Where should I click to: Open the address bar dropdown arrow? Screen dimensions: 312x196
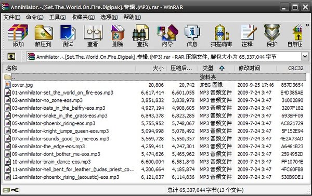coord(305,57)
